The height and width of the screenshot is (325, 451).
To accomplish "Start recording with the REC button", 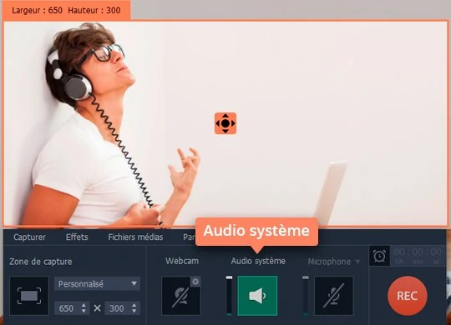I will click(408, 296).
